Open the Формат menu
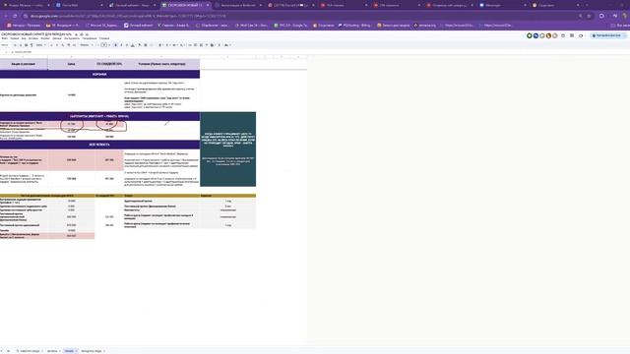Image resolution: width=630 pixels, height=354 pixels. pos(45,38)
